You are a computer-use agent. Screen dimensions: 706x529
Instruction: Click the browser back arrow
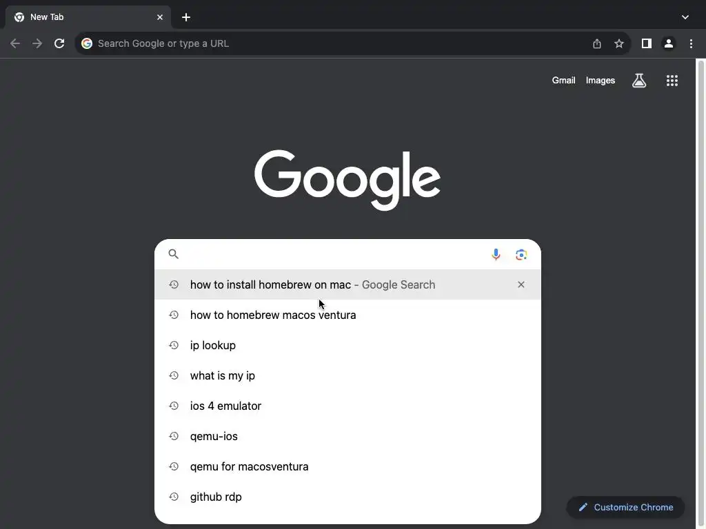pos(15,43)
